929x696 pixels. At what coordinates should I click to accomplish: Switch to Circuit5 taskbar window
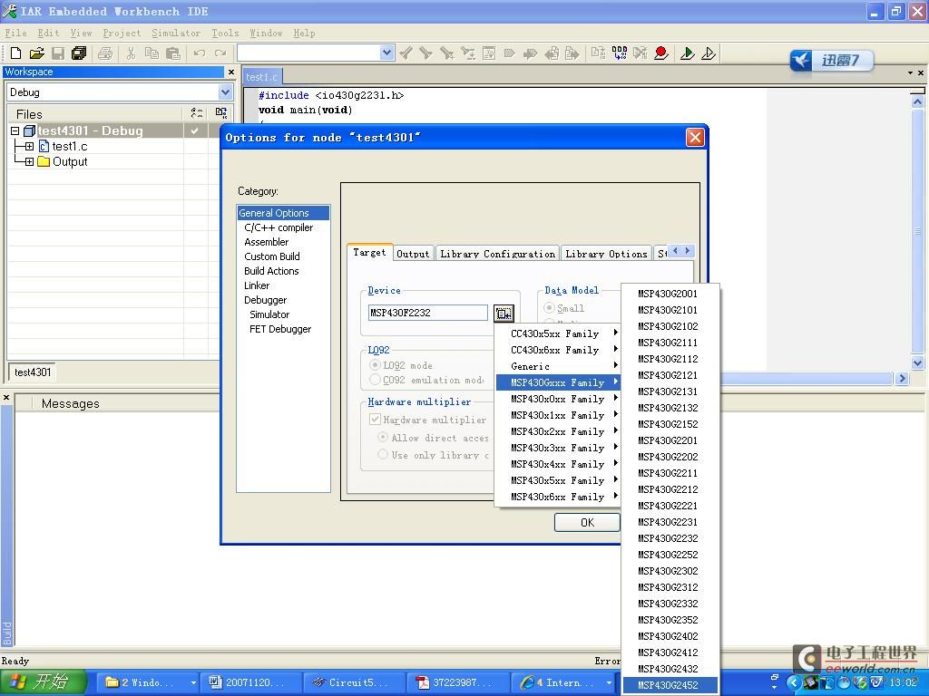355,682
